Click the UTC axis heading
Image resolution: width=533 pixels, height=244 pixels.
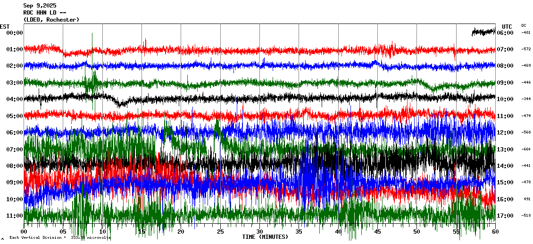click(507, 26)
